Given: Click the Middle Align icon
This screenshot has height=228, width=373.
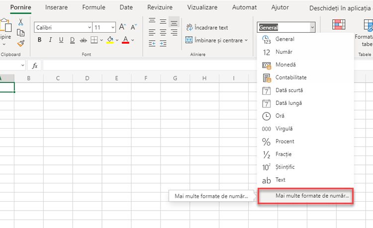Looking at the screenshot, I should (163, 22).
